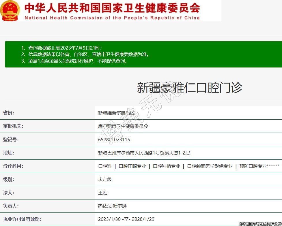Click the first notice about 2023年7月9日 data cutoff
Viewport: 282px width, 226px height.
click(x=61, y=48)
